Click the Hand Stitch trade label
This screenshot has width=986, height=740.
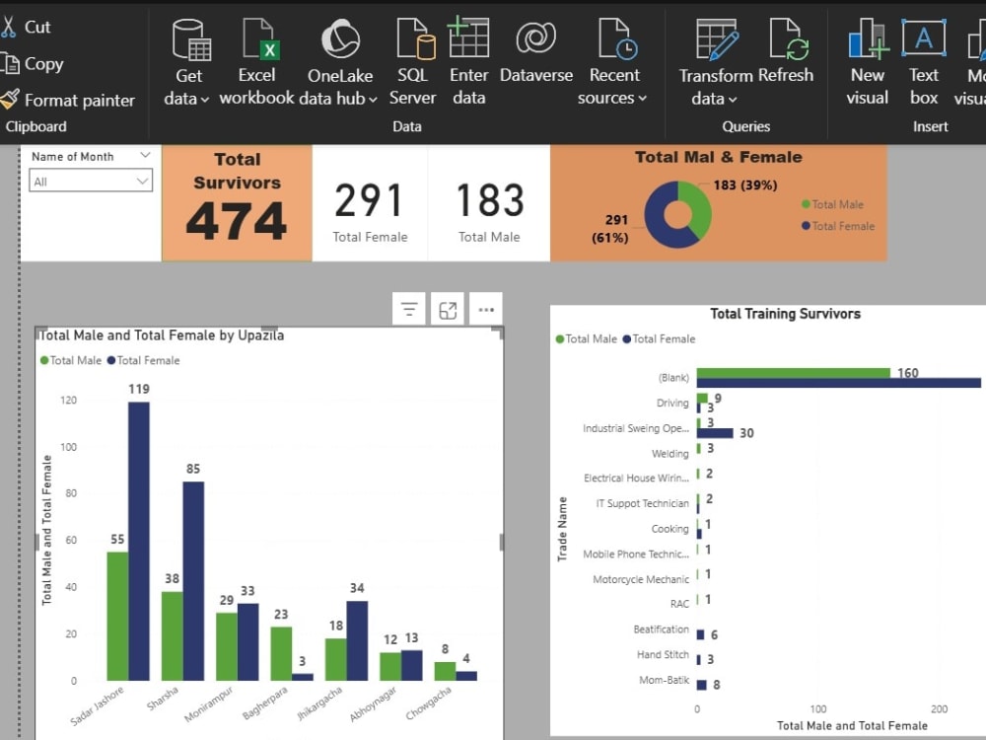pos(663,654)
